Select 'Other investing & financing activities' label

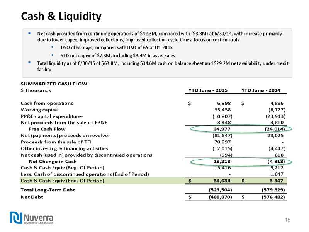click(65, 148)
